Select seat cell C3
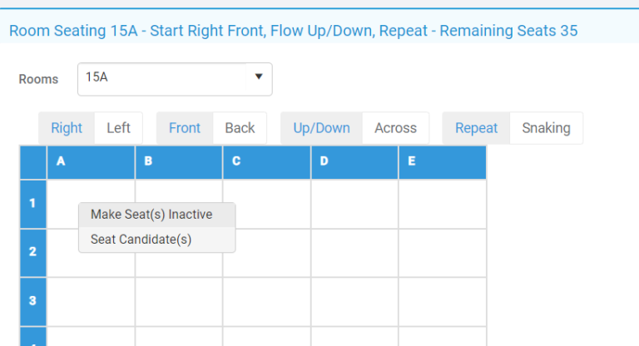Screen dimensions: 639x346 click(266, 301)
